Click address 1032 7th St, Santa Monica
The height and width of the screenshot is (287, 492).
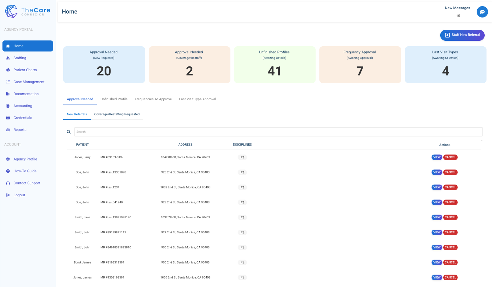pos(185,218)
